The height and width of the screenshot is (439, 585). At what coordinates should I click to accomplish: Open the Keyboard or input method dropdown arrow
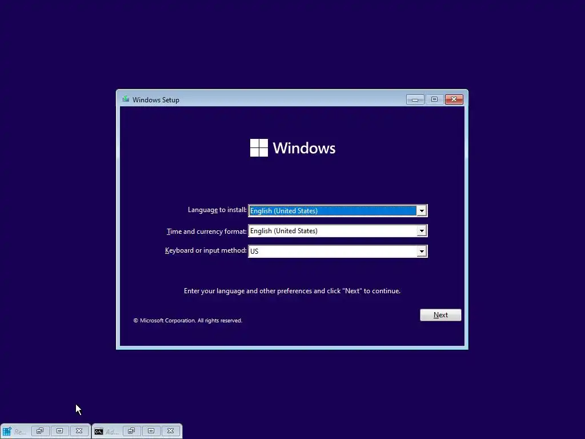point(422,252)
